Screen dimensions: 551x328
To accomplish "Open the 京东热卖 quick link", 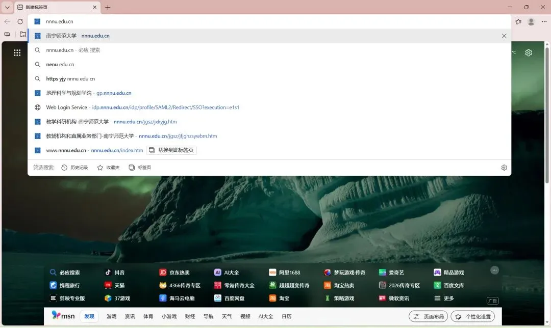I will click(174, 272).
